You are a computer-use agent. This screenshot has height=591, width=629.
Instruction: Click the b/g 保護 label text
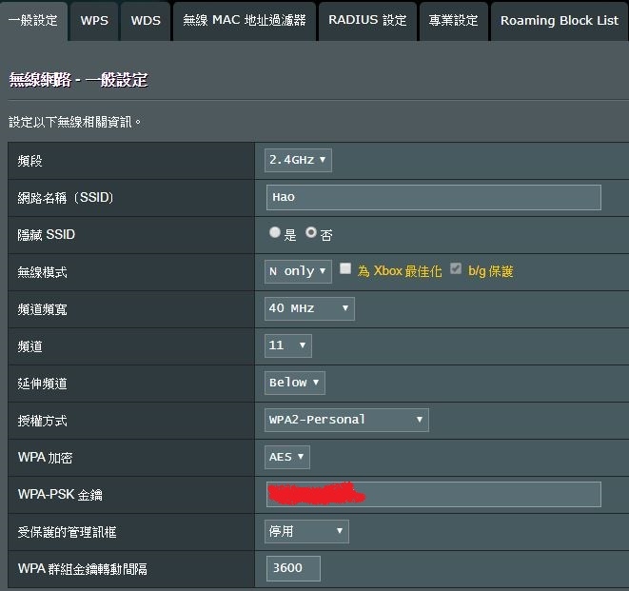[x=491, y=271]
